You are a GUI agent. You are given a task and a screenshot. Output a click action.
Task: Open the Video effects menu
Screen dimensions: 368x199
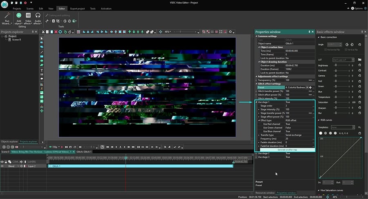pyautogui.click(x=28, y=19)
